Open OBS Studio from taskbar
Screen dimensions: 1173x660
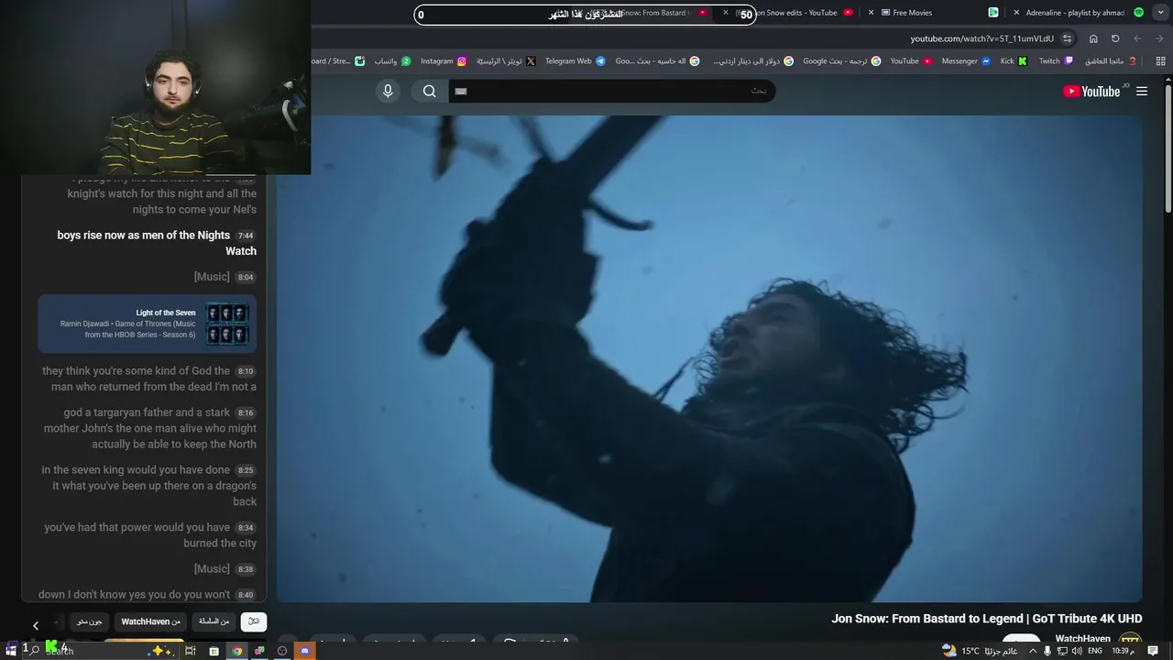(x=282, y=651)
